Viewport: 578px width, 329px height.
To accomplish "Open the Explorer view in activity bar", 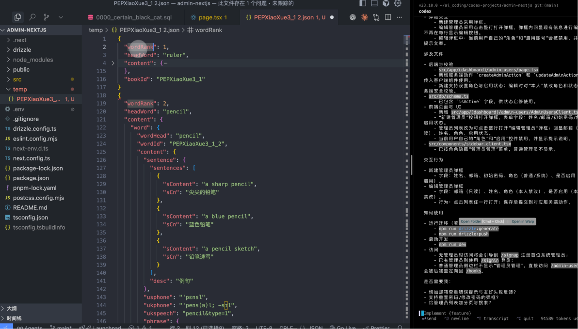I will 18,17.
